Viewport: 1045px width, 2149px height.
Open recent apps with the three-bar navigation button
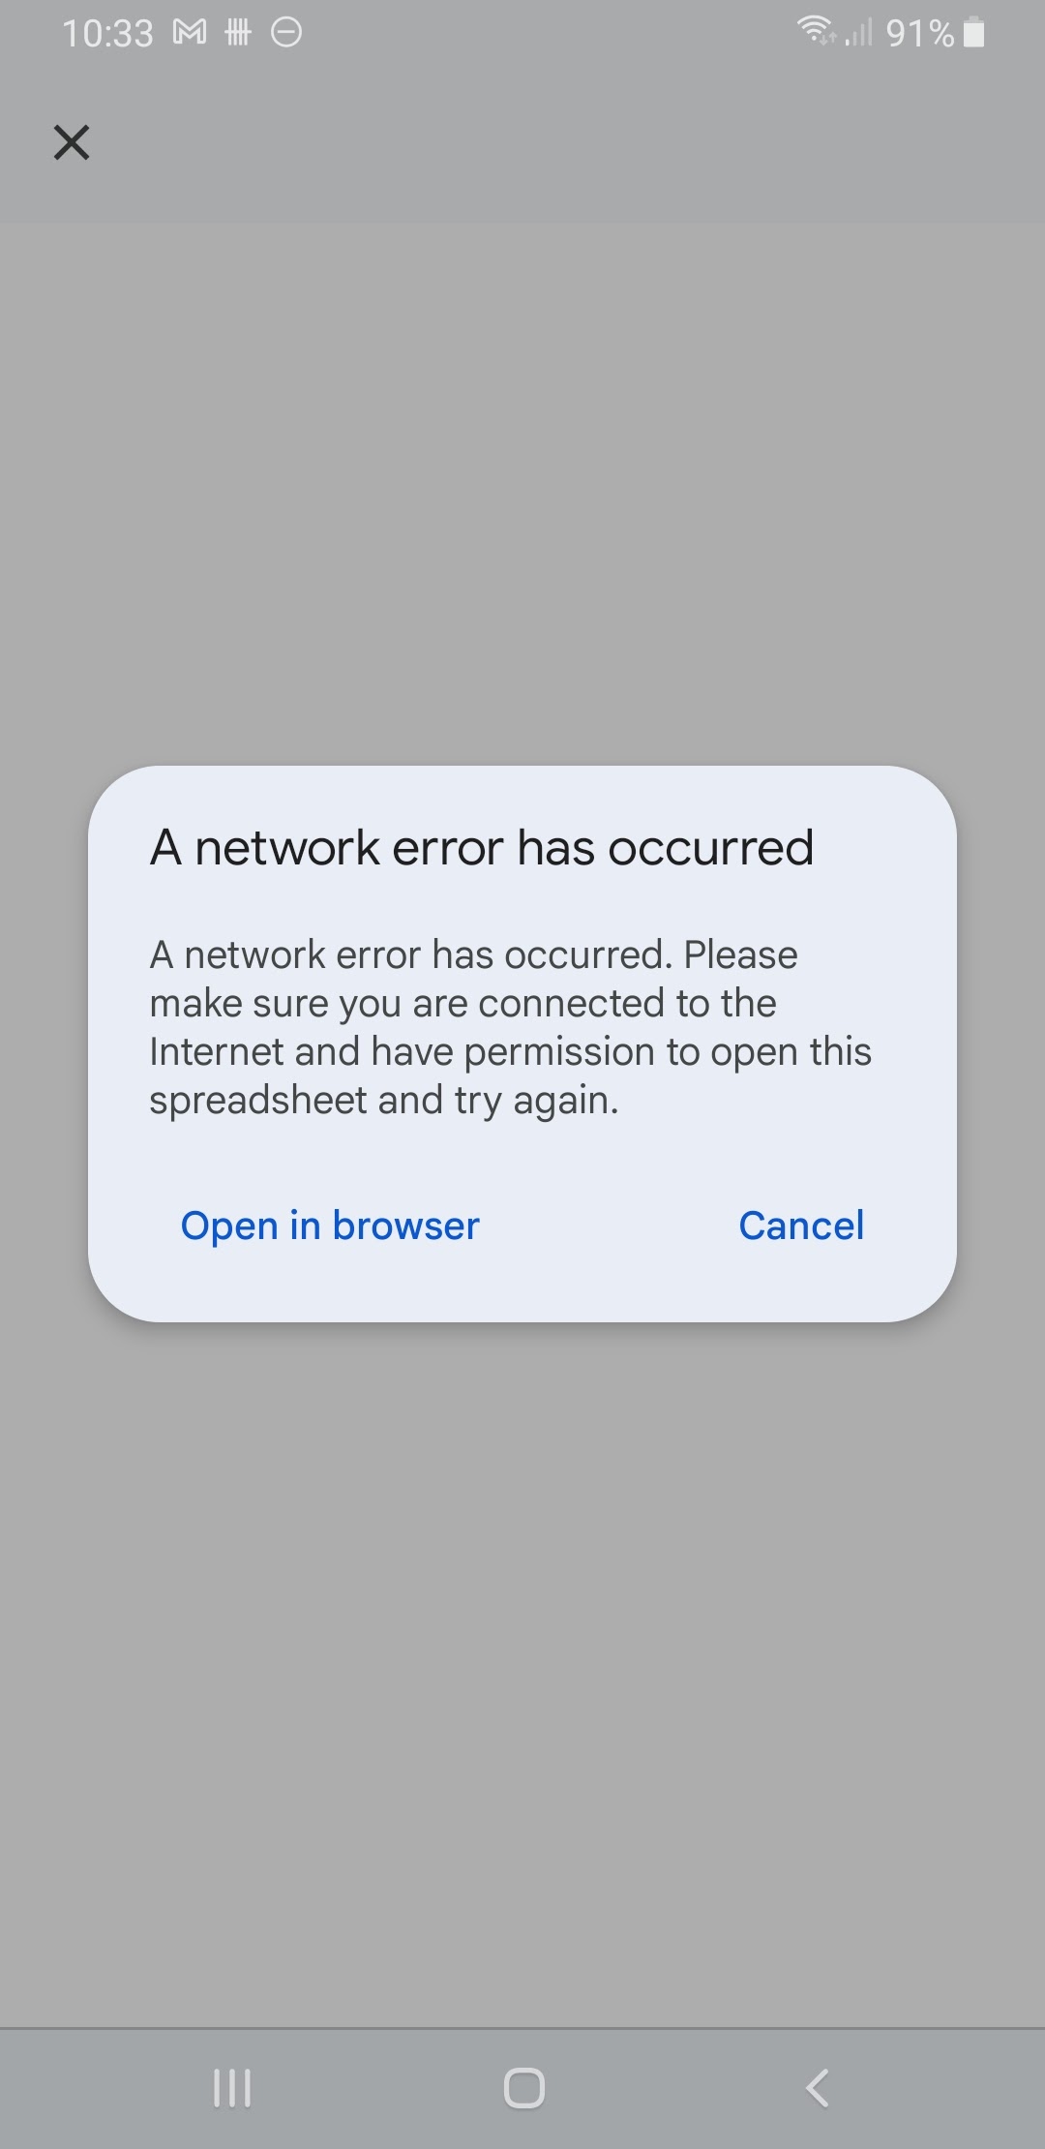[x=232, y=2088]
